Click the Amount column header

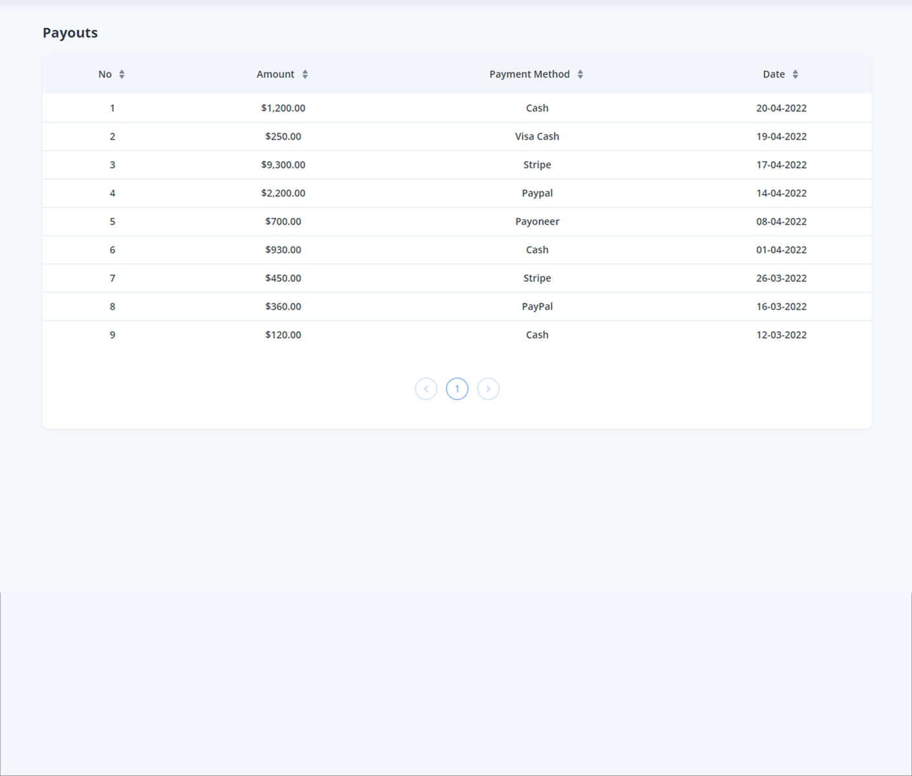(x=276, y=74)
